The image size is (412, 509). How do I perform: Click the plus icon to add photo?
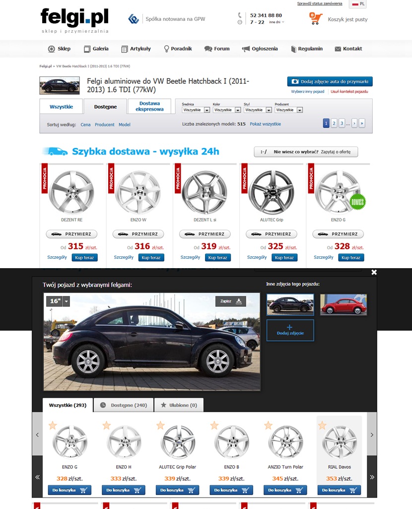290,327
